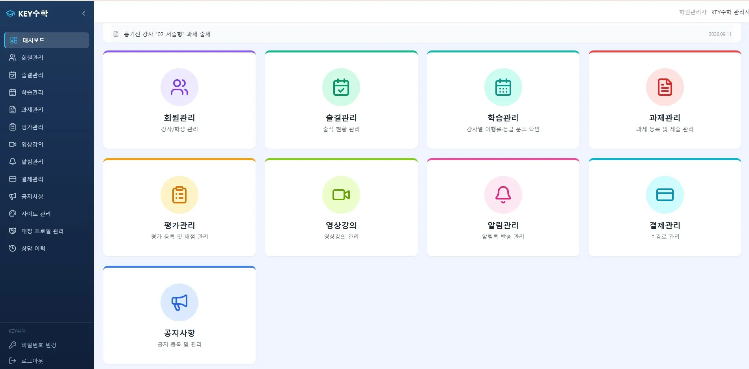Click the 공지사항 card's megaphone icon
The height and width of the screenshot is (369, 749).
point(179,302)
